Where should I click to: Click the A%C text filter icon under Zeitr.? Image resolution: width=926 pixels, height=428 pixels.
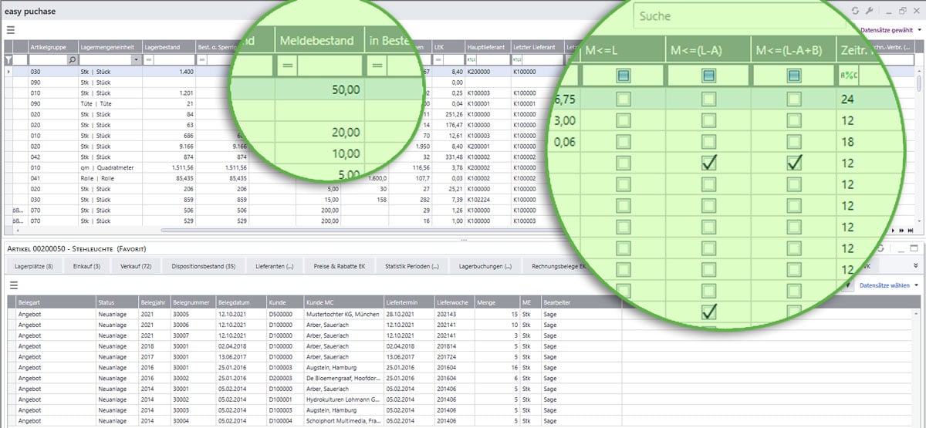point(849,75)
